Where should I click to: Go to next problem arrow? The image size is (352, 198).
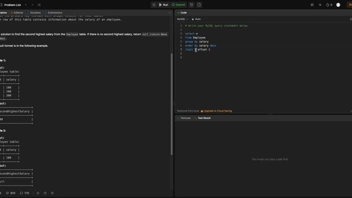pos(32,5)
